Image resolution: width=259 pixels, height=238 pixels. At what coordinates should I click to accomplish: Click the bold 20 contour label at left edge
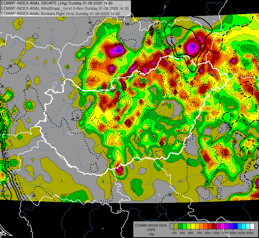pos(2,192)
